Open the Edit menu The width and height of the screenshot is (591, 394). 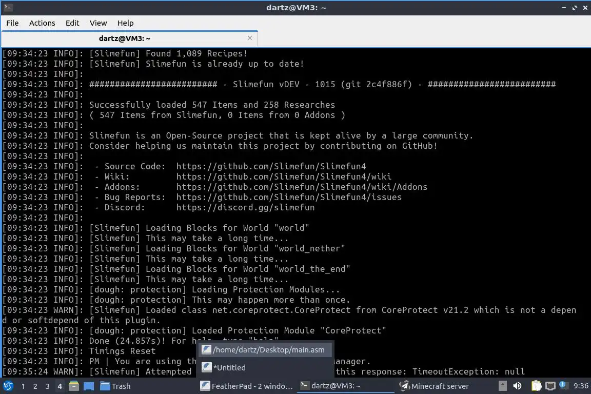72,23
